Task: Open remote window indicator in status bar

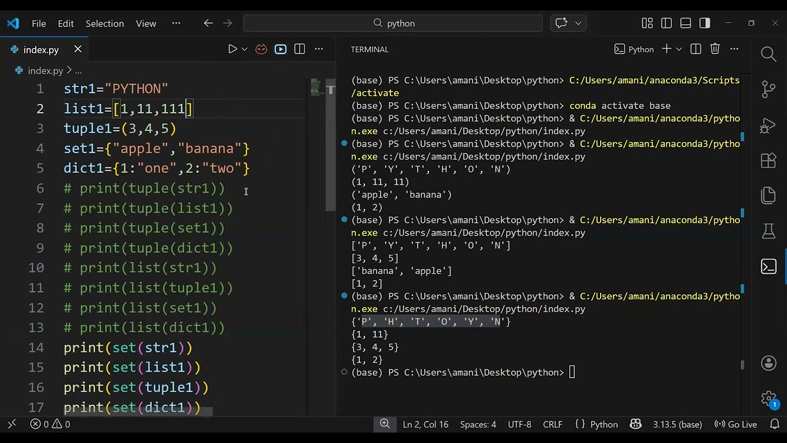Action: [x=12, y=424]
